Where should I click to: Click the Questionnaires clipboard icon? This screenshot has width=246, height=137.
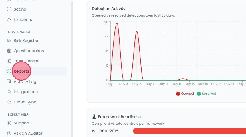pyautogui.click(x=9, y=51)
